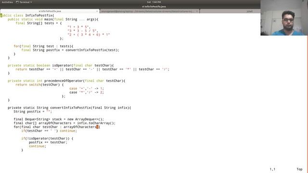Image resolution: width=308 pixels, height=173 pixels.
Task: Place cursor on 'public class InfixToPostfix{' line
Action: point(27,15)
